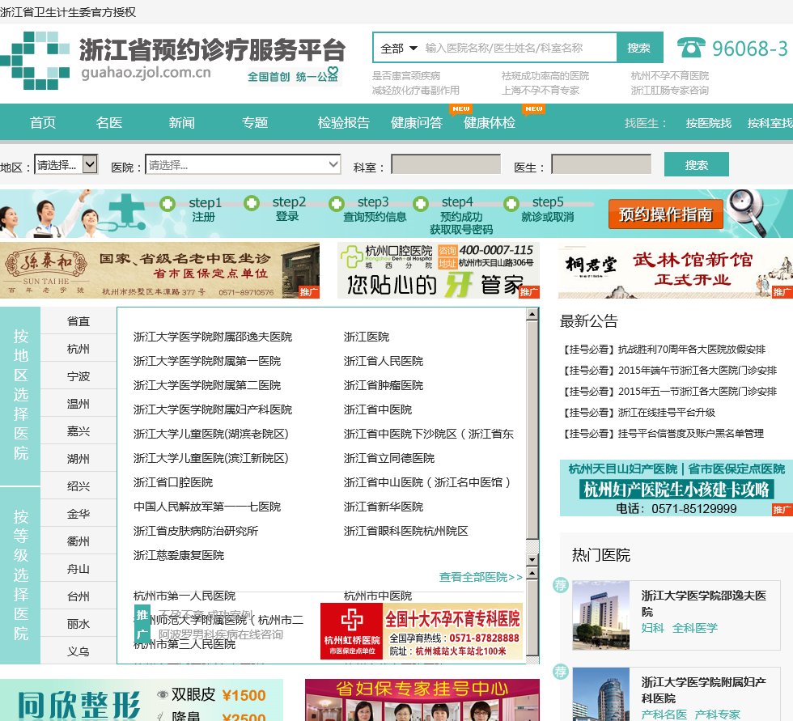Screen dimensions: 793x721
Task: Open 浙江省人民医院 link
Action: click(384, 361)
